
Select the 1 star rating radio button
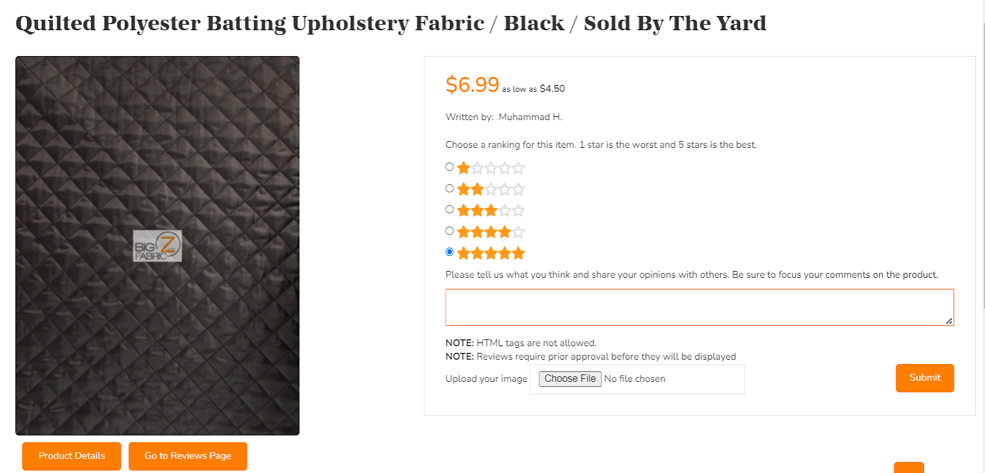point(449,167)
